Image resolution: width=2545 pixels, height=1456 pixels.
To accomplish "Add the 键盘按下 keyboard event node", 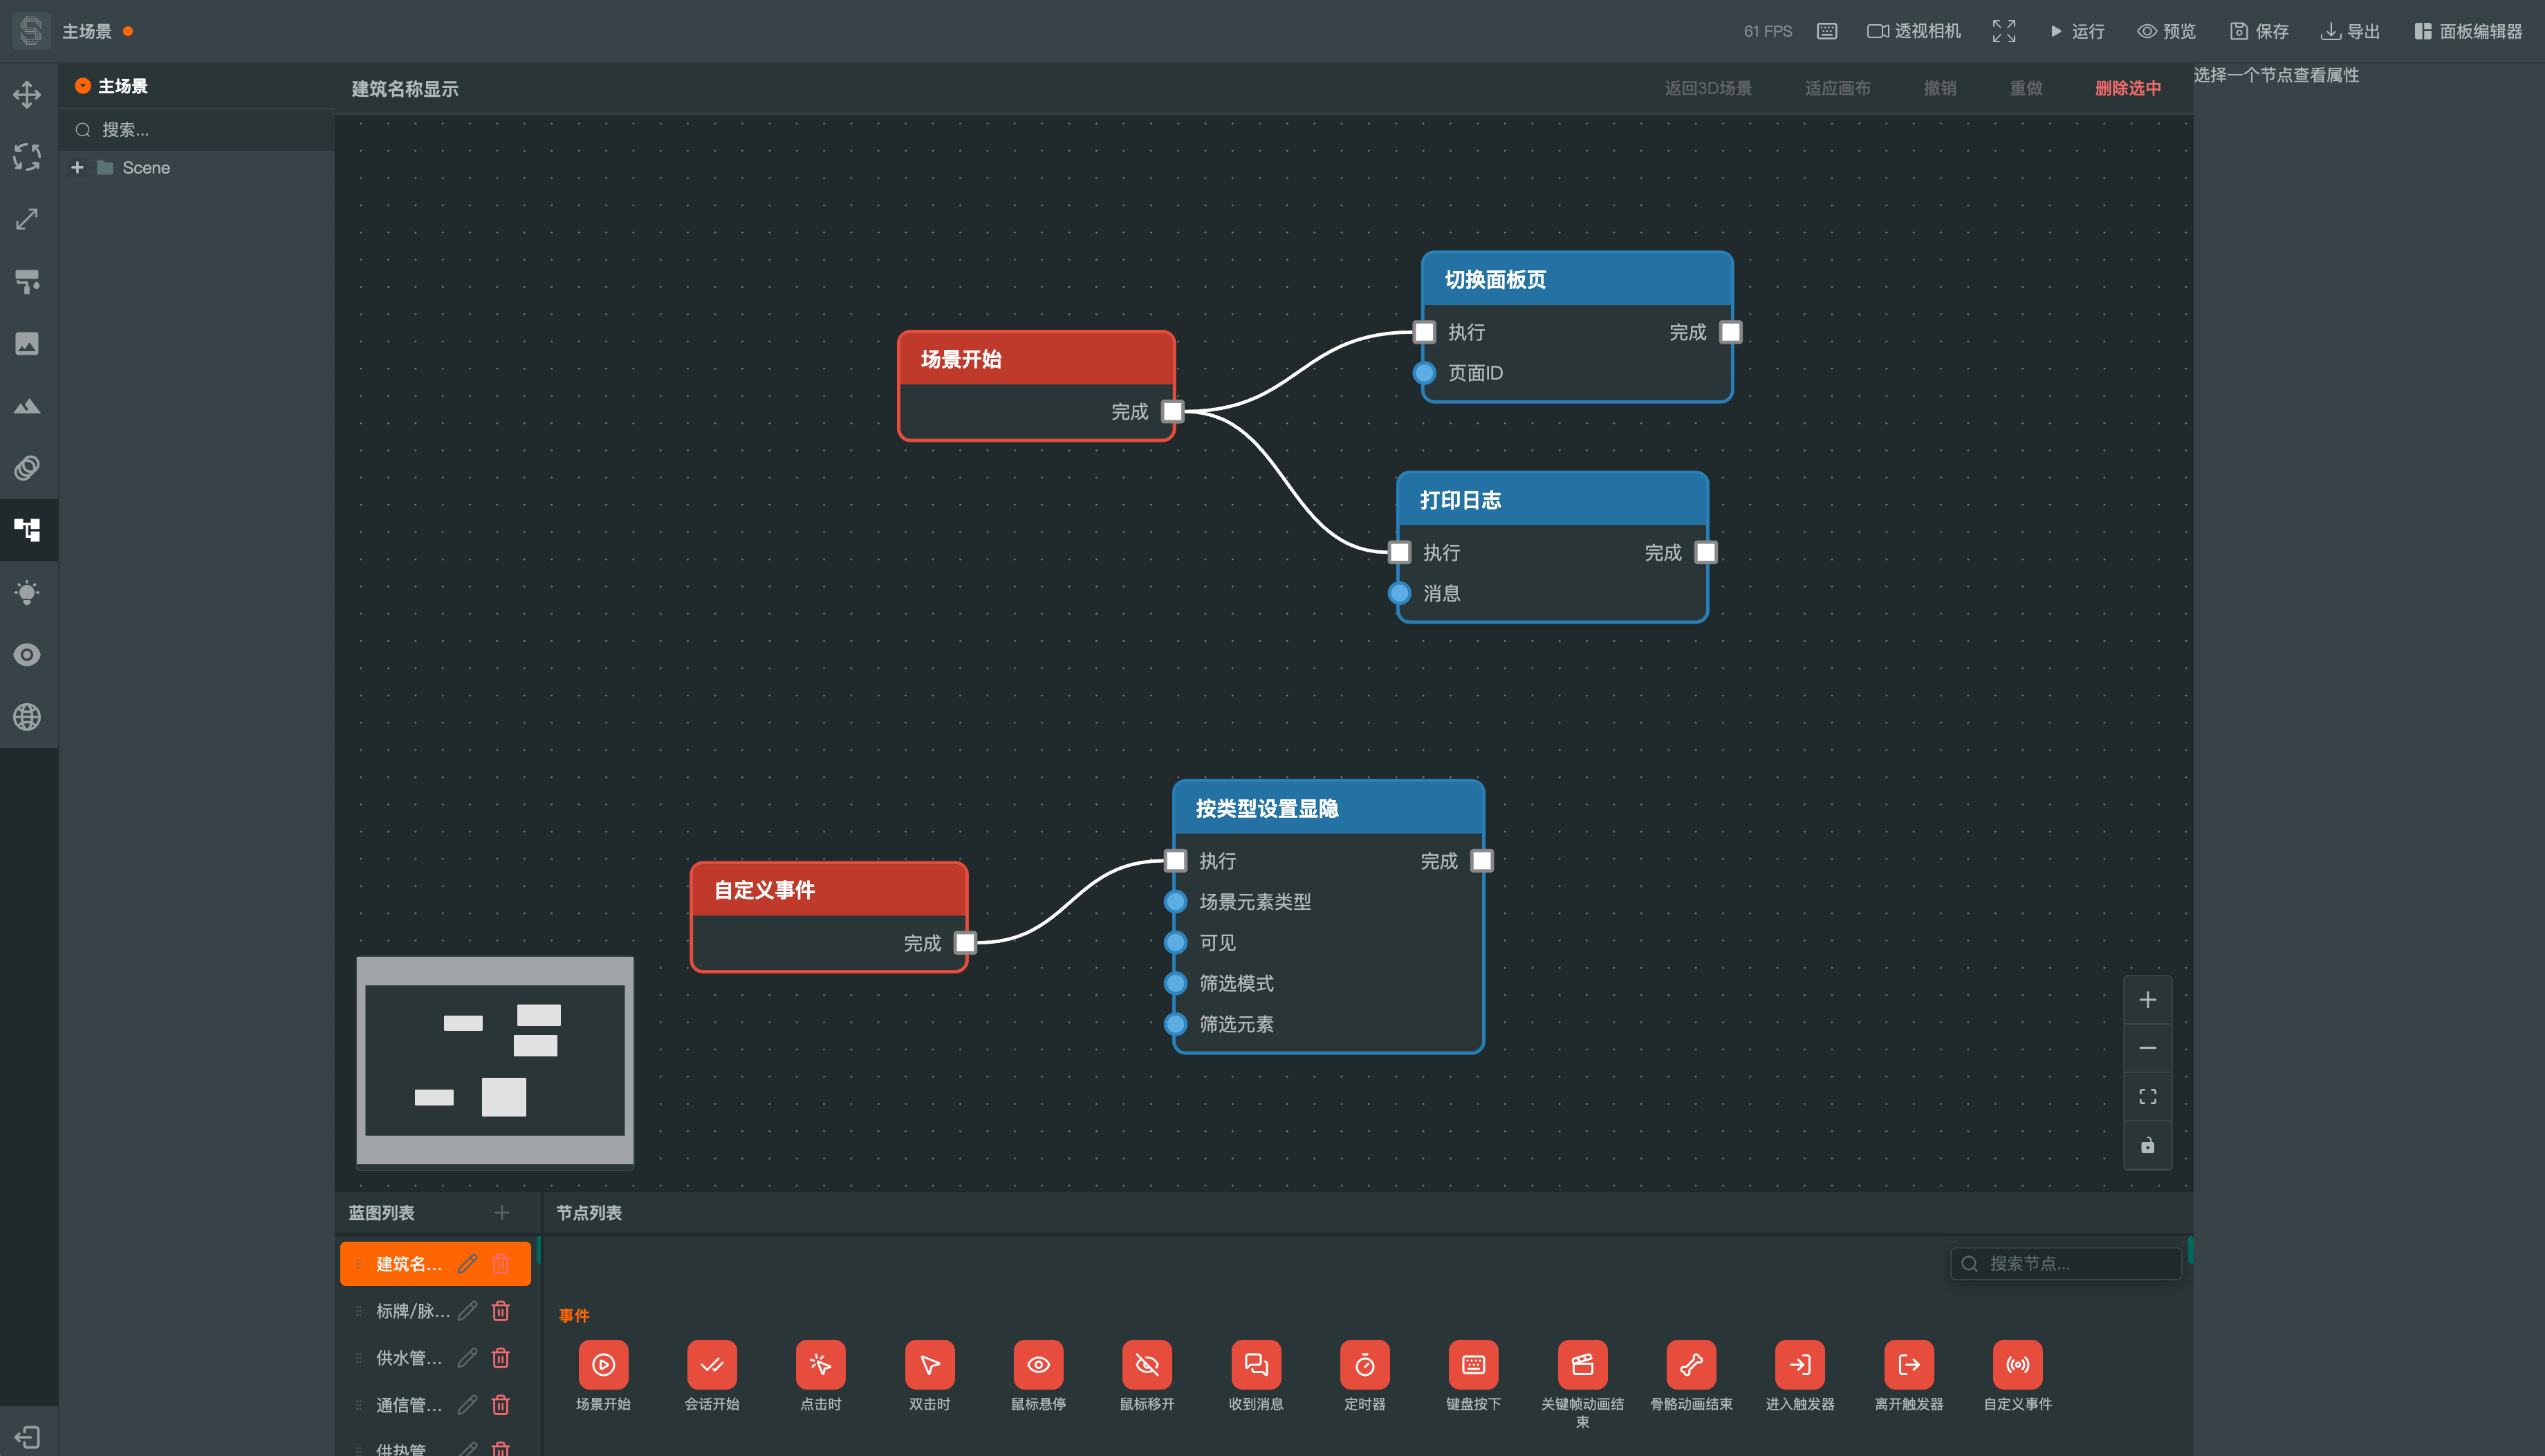I will [1473, 1375].
